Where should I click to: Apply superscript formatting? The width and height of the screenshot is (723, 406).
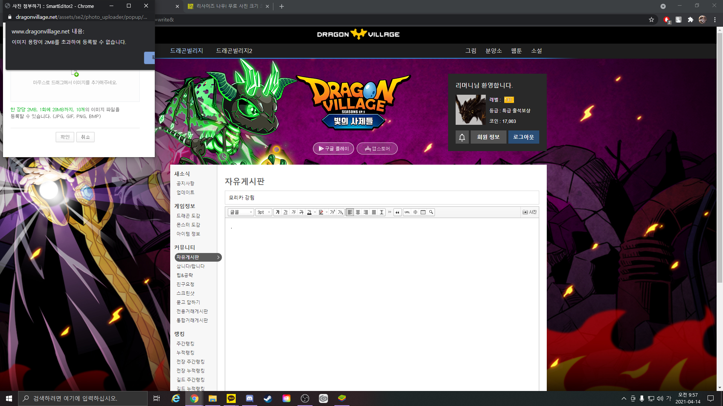point(333,212)
